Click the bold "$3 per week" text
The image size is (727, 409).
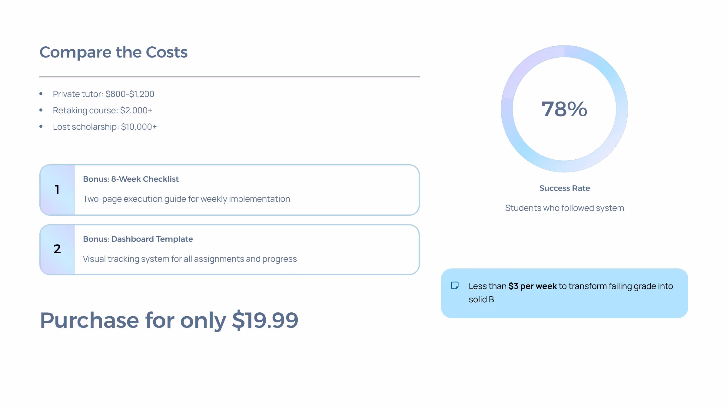[x=532, y=286]
